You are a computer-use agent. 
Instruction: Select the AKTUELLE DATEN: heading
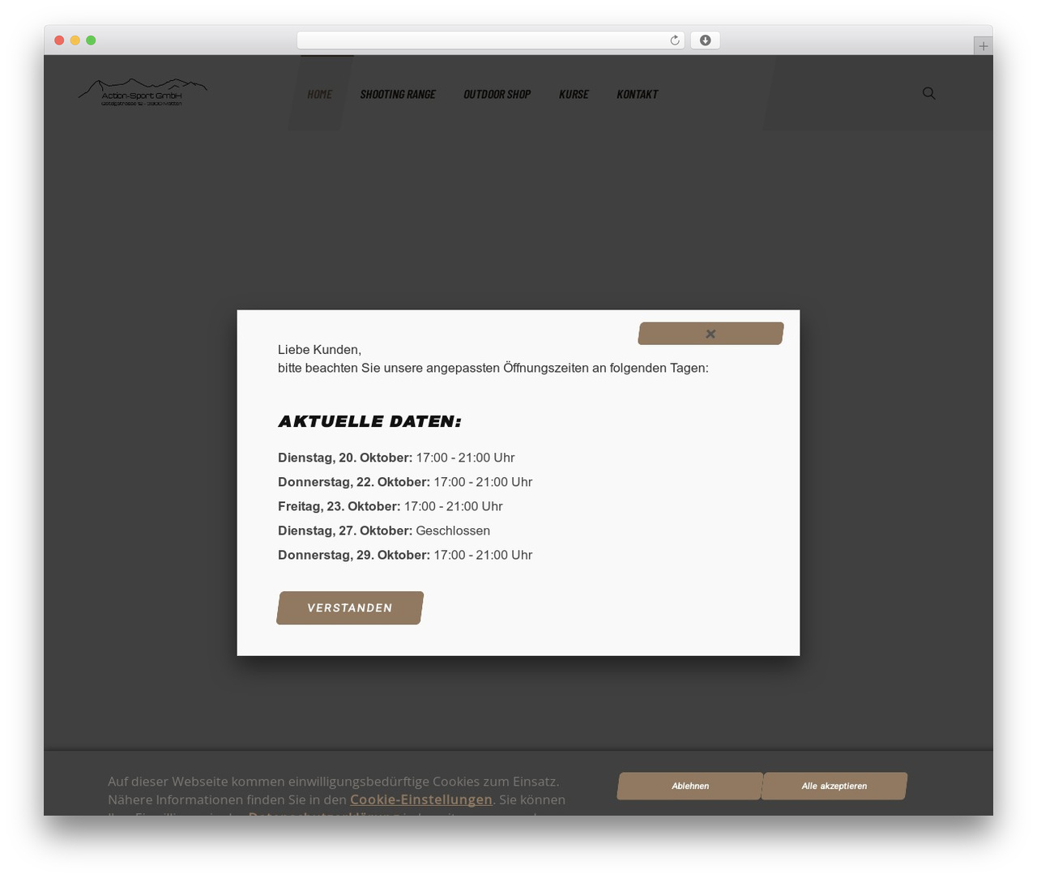(x=369, y=421)
